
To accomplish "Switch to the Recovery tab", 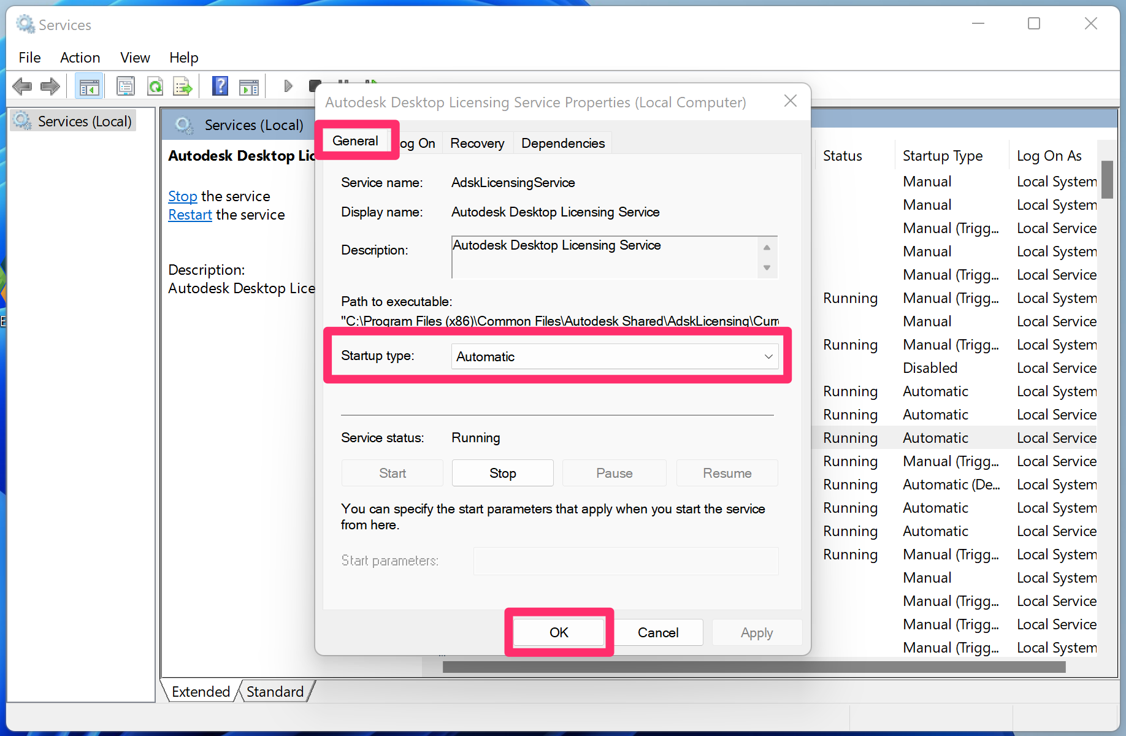I will [477, 144].
